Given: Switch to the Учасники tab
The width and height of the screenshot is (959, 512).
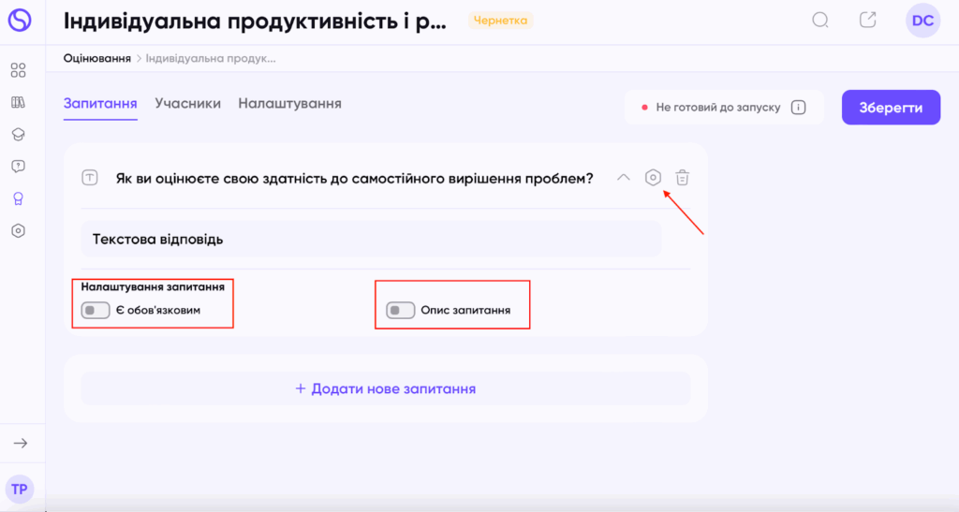Looking at the screenshot, I should coord(188,104).
